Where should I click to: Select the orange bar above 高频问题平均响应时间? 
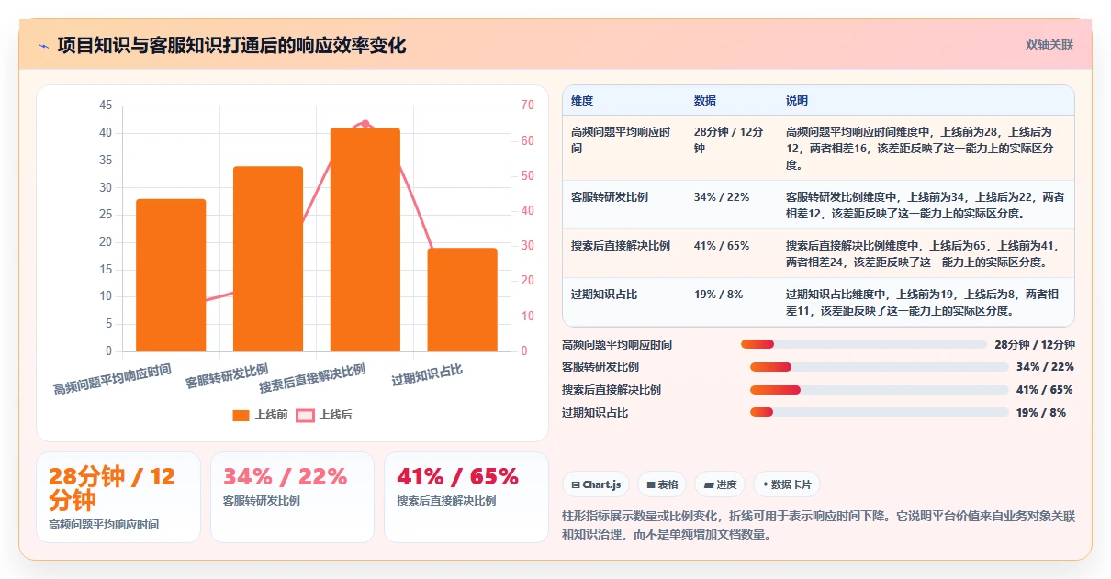(171, 275)
